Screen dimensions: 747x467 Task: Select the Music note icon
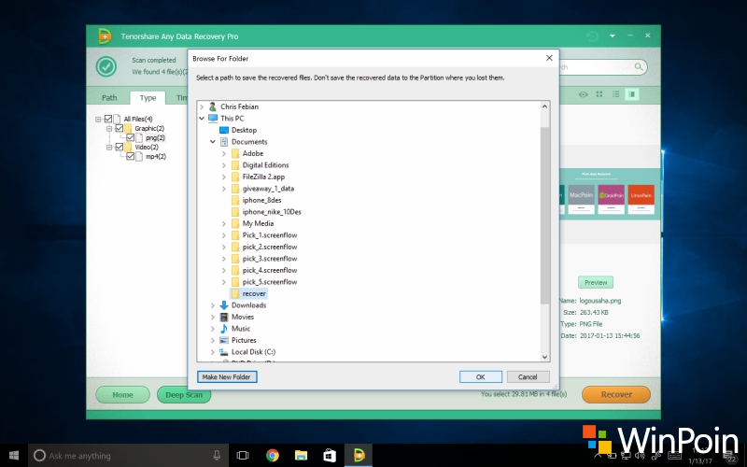click(224, 329)
